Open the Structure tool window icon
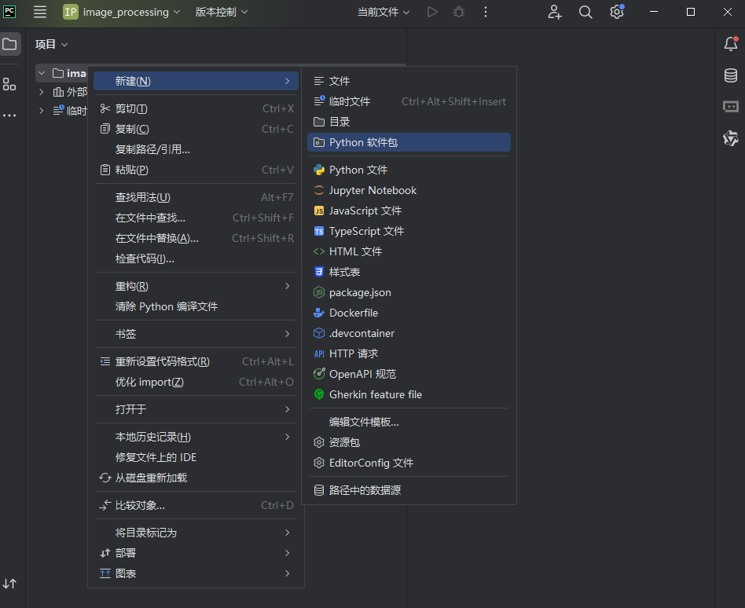 pos(9,85)
